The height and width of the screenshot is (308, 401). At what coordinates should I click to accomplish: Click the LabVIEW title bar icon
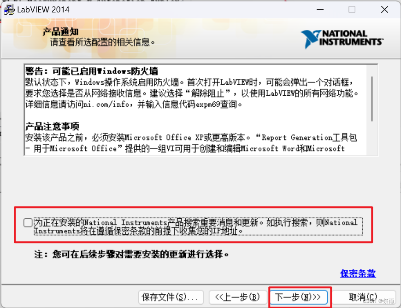point(9,9)
